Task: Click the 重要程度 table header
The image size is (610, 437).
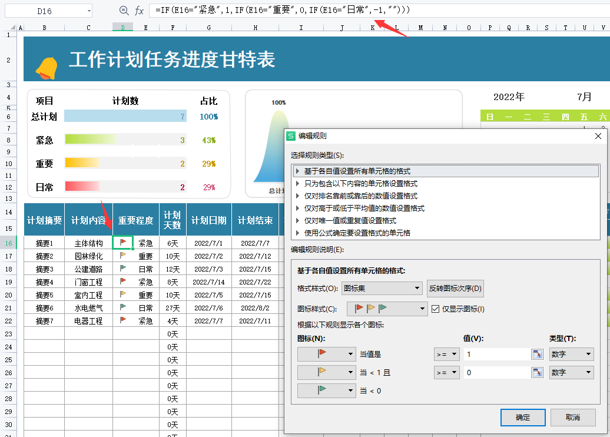Action: (136, 220)
